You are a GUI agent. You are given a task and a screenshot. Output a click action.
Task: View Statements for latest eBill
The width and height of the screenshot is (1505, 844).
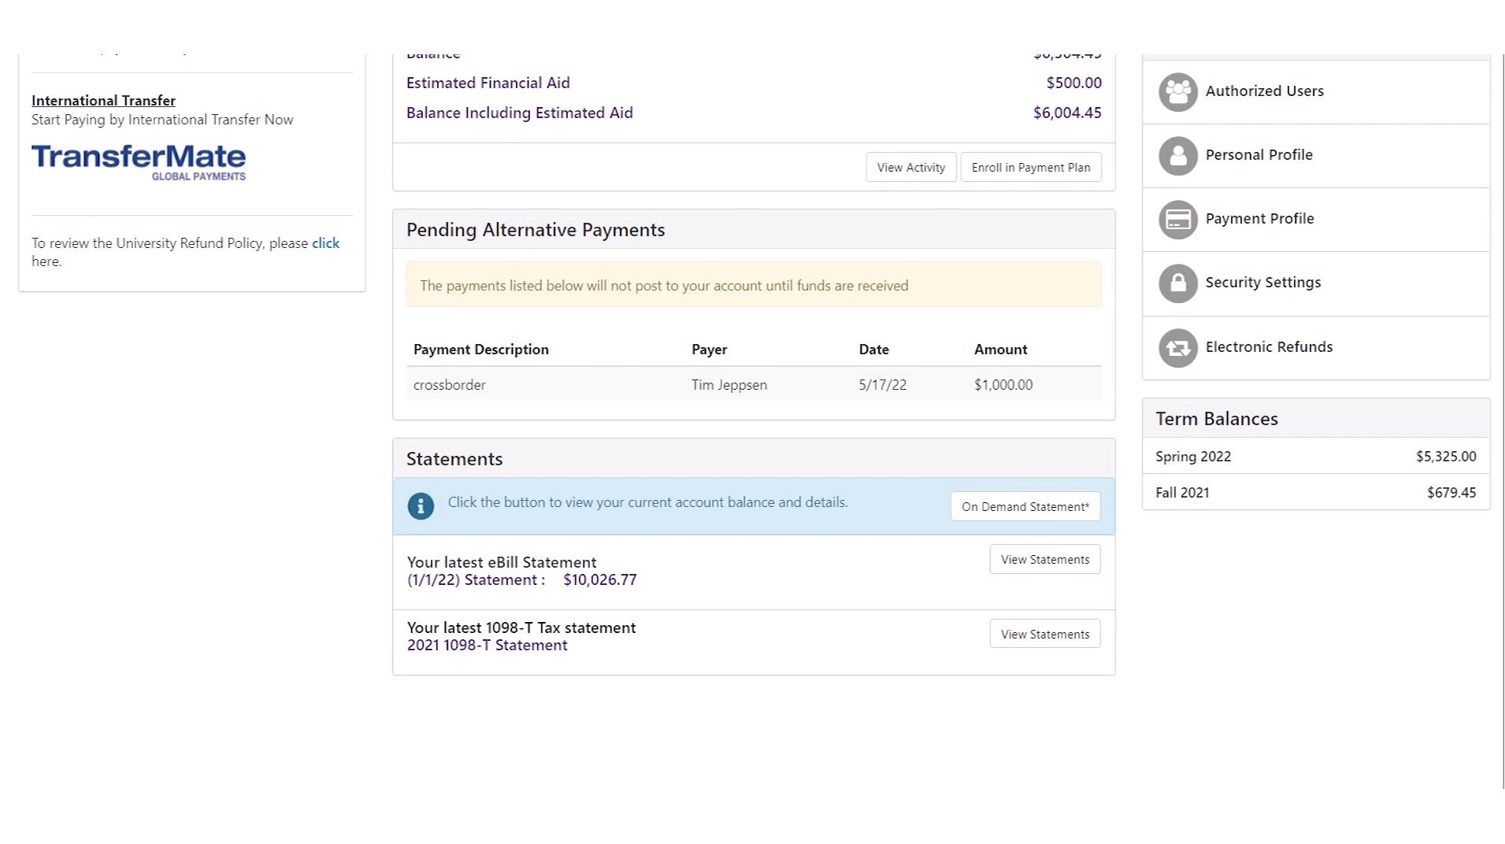(1044, 560)
